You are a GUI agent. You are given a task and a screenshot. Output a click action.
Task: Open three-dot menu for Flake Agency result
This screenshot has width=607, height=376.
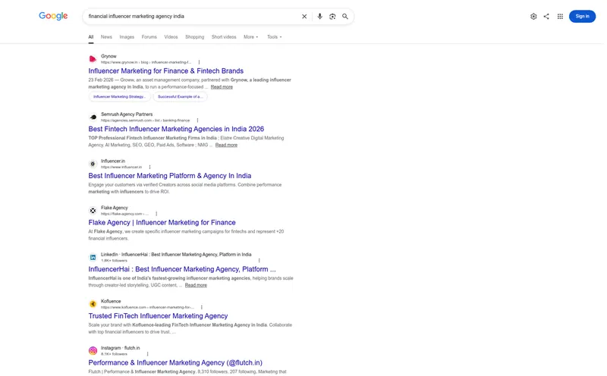point(156,214)
